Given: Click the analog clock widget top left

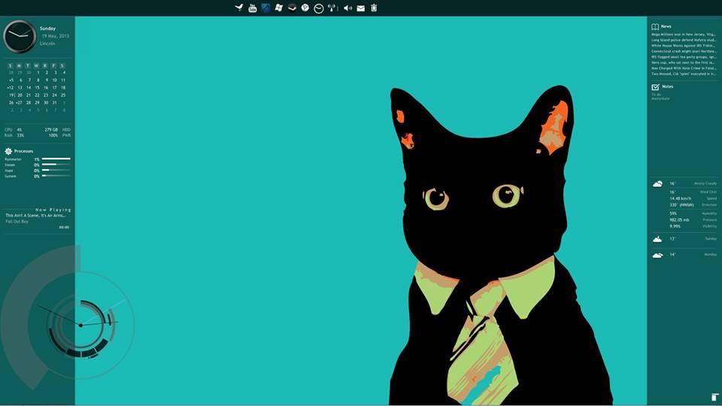Looking at the screenshot, I should coord(20,36).
